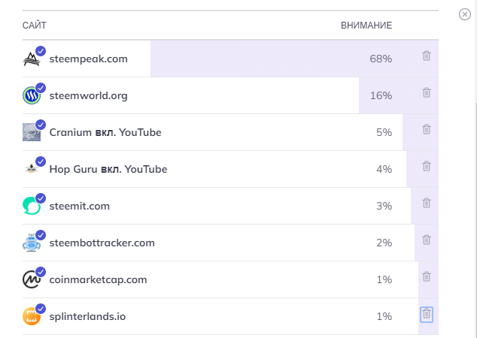The width and height of the screenshot is (477, 338).
Task: Select the splinterlands.io site name
Action: [87, 316]
